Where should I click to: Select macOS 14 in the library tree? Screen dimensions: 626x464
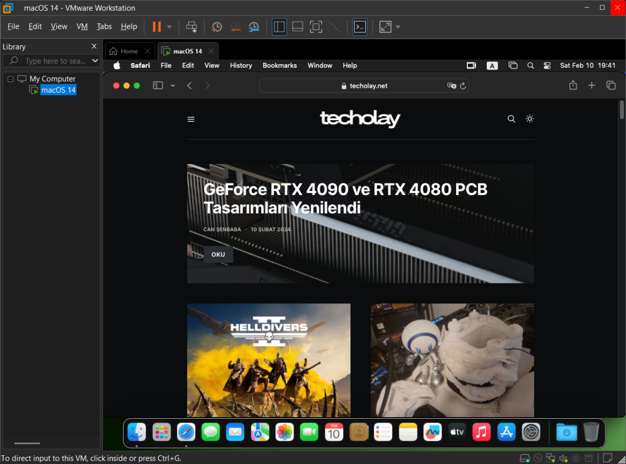pyautogui.click(x=58, y=90)
